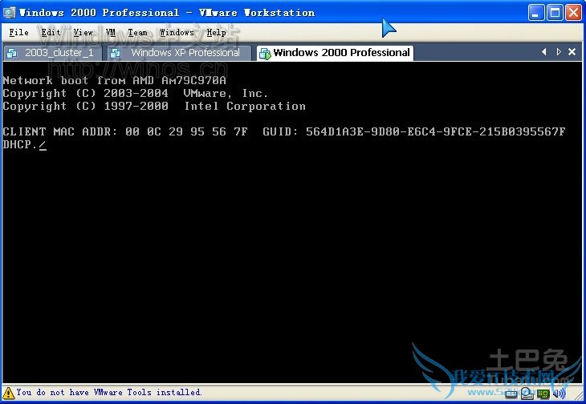Click the hard disk device icon in status bar
Viewport: 586px width, 404px height.
tap(511, 394)
